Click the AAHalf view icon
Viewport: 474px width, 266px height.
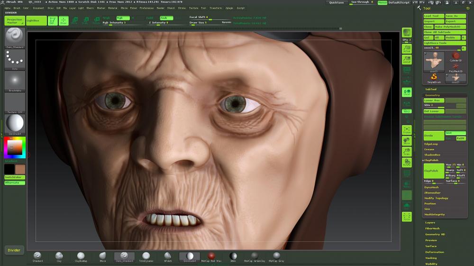[407, 60]
